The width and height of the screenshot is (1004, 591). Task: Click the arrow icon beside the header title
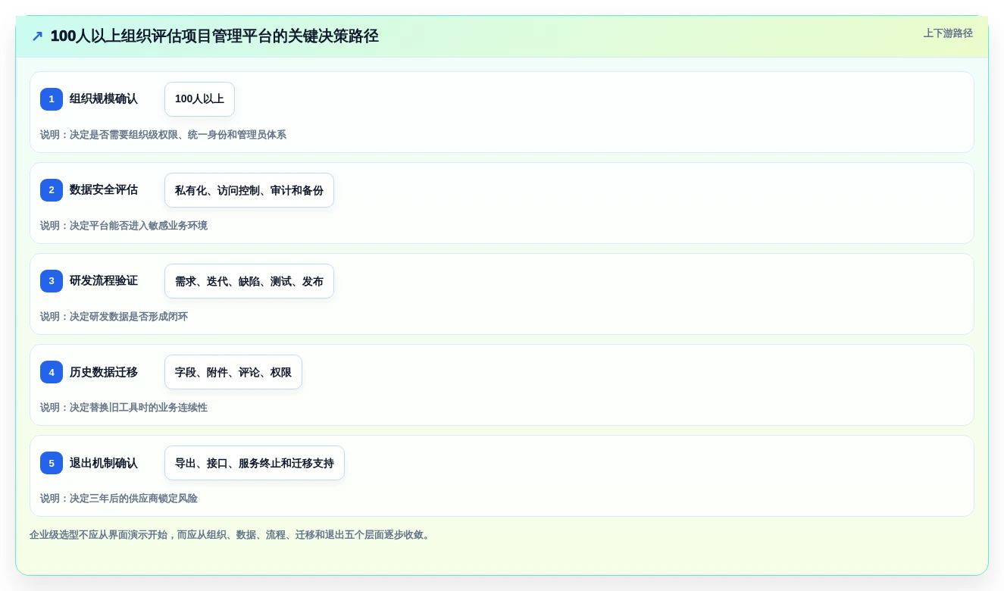coord(37,36)
